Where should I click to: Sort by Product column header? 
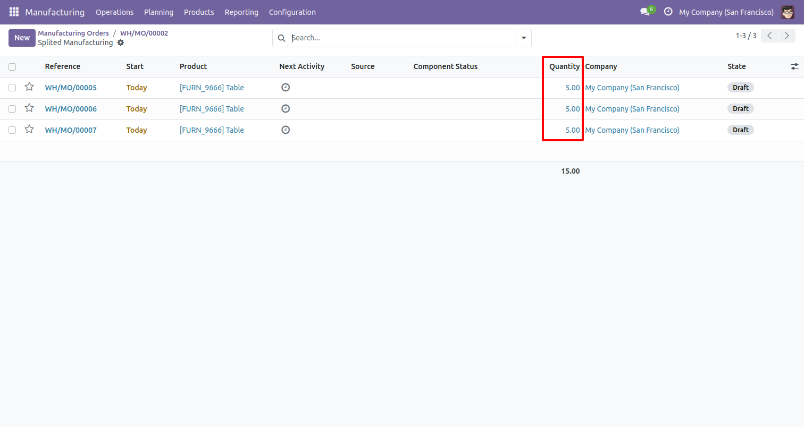tap(193, 66)
